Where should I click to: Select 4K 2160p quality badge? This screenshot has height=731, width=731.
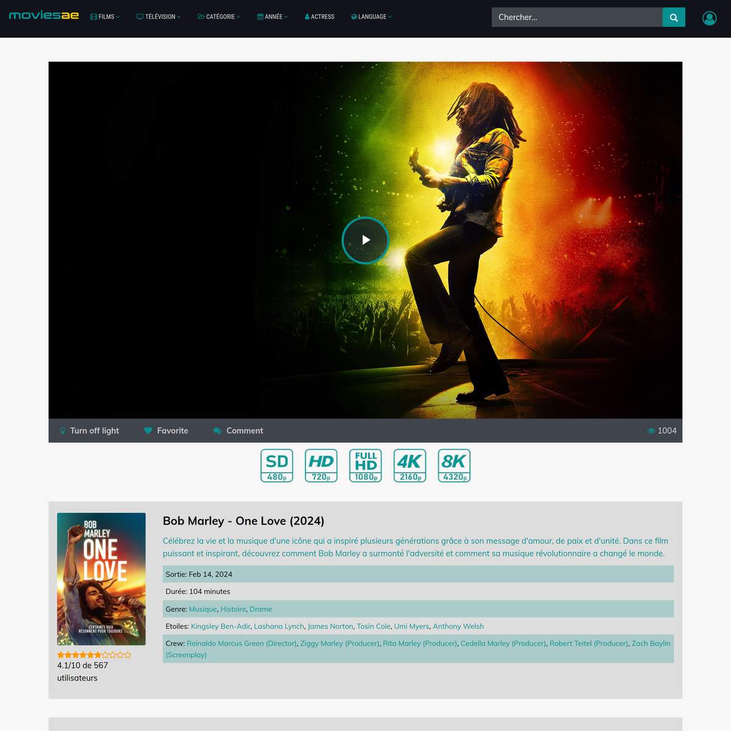[x=410, y=465]
